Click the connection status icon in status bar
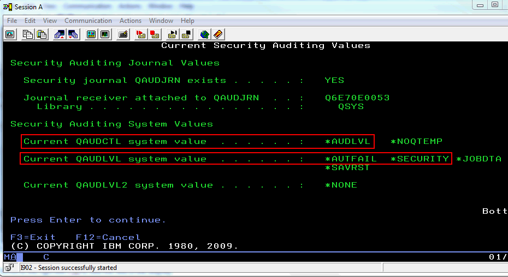Screen dimensions: 508x277 [x=10, y=267]
